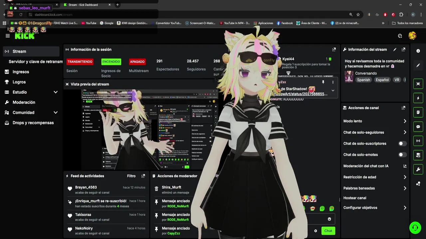
Task: Pop out the Acciones de canal panel
Action: click(403, 108)
